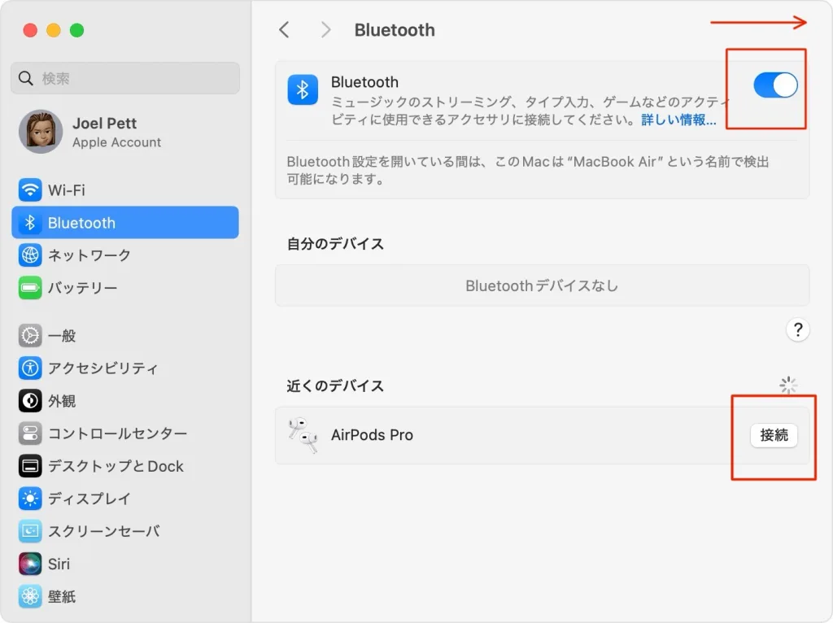
Task: Go back with the left chevron
Action: tap(285, 30)
